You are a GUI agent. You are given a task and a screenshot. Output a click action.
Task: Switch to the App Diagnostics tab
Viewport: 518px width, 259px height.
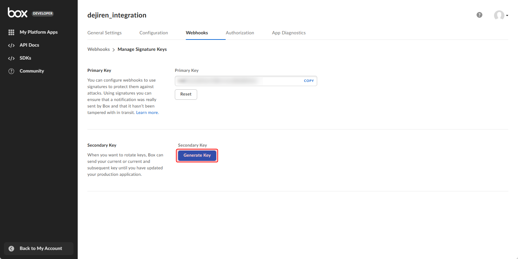[x=289, y=33]
